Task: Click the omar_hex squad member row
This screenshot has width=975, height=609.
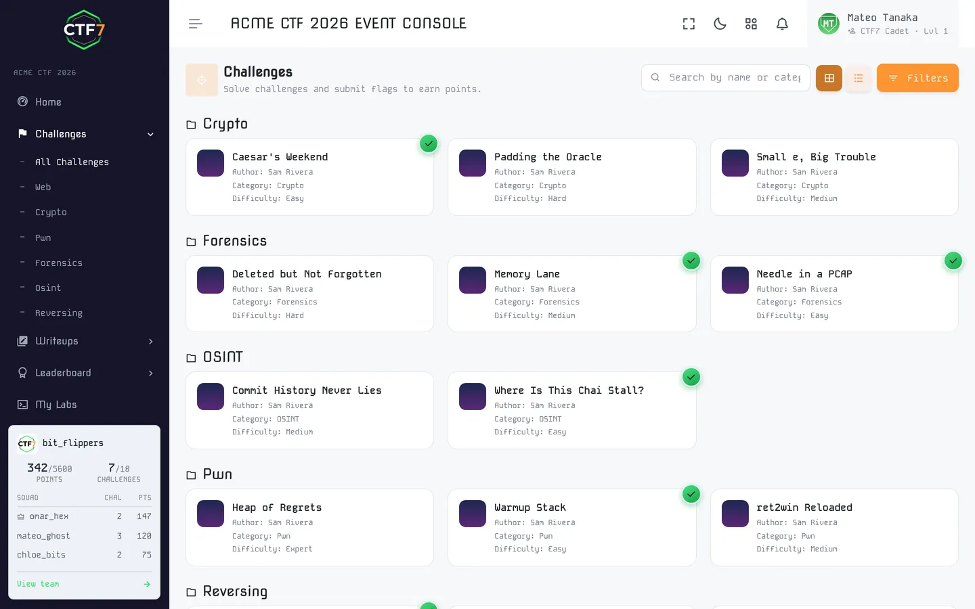Action: 84,516
